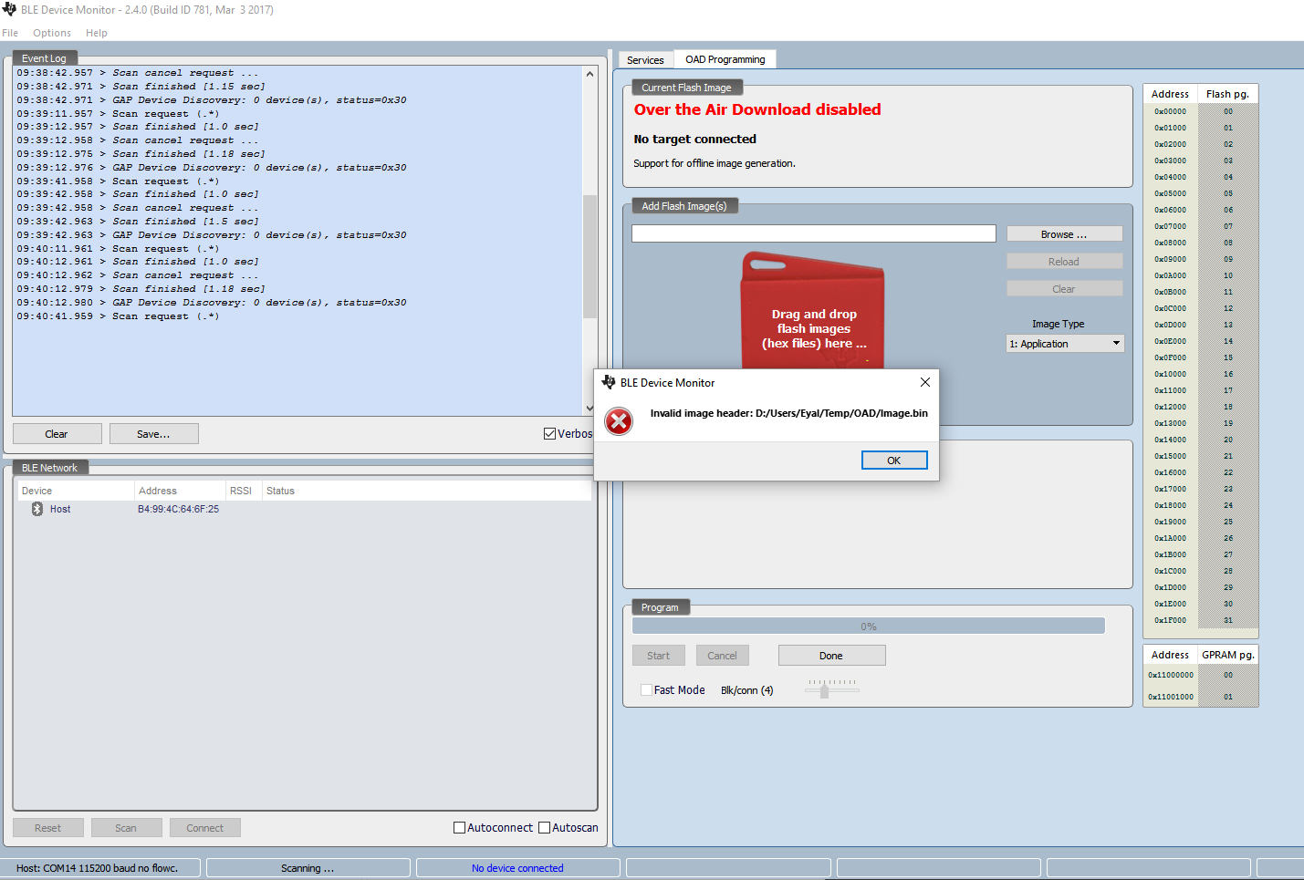Click the Reset button
1304x880 pixels.
tap(48, 828)
